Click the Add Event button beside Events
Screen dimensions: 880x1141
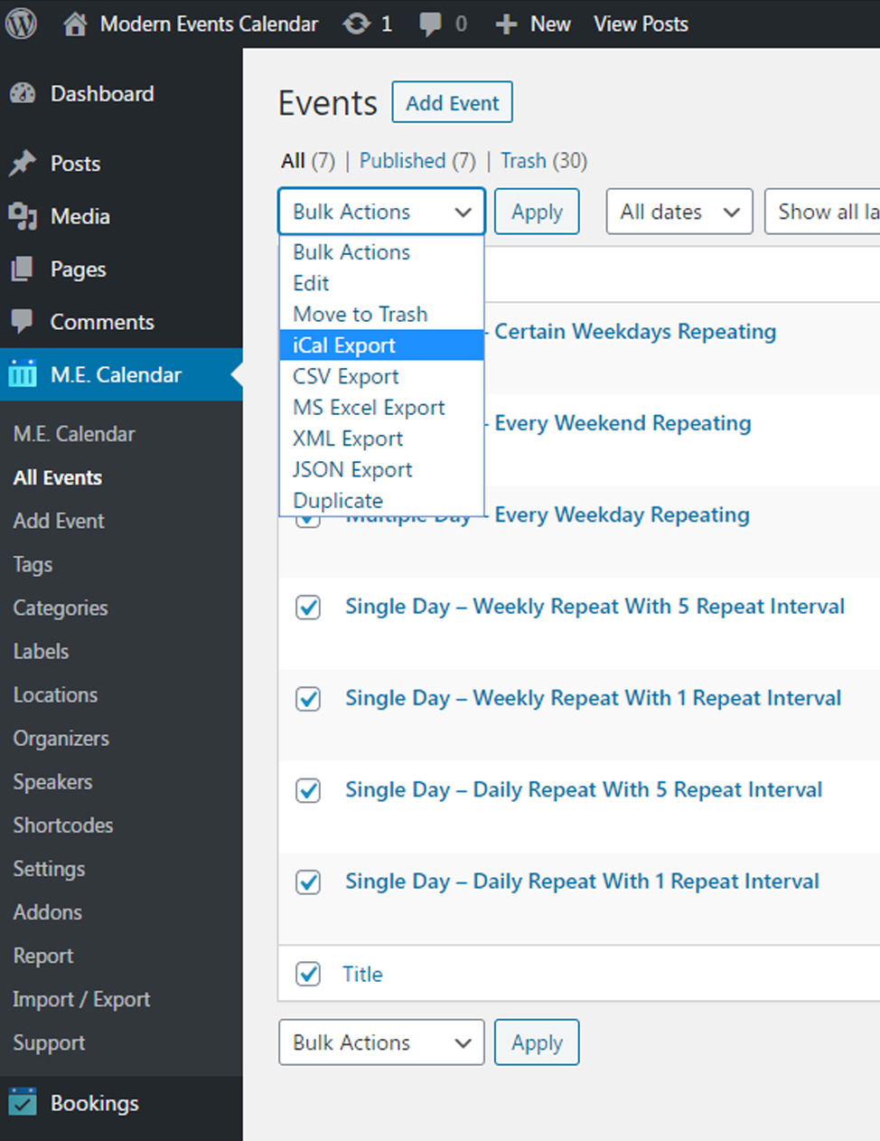click(x=452, y=102)
